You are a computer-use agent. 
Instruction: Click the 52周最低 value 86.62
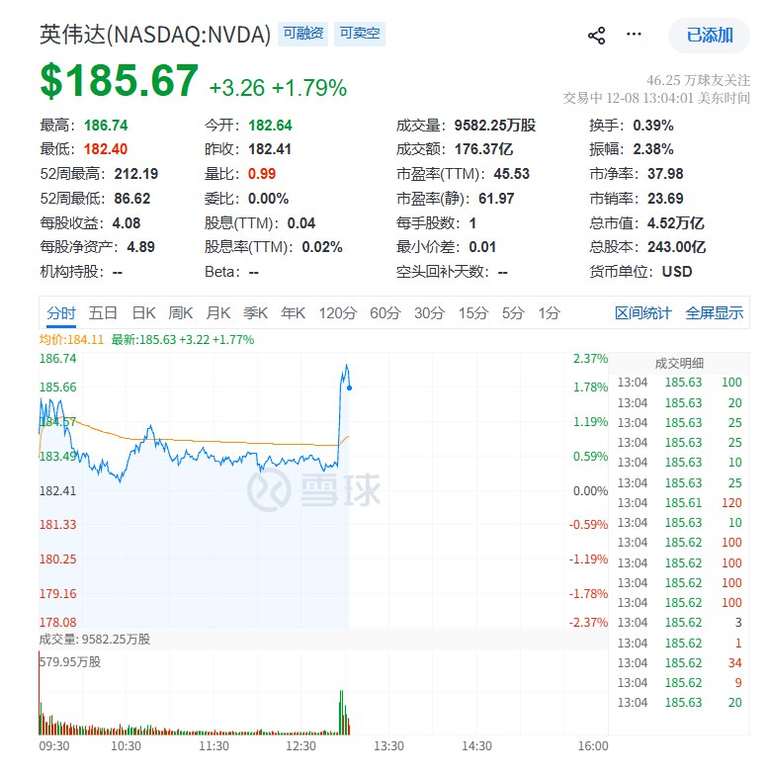(x=132, y=199)
